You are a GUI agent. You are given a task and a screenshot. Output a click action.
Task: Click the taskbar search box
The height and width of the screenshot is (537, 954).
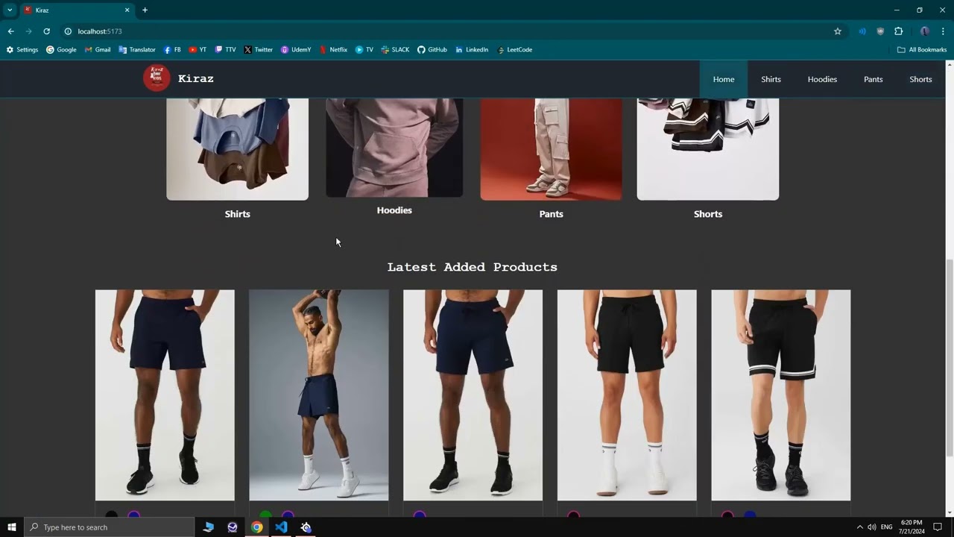[109, 527]
